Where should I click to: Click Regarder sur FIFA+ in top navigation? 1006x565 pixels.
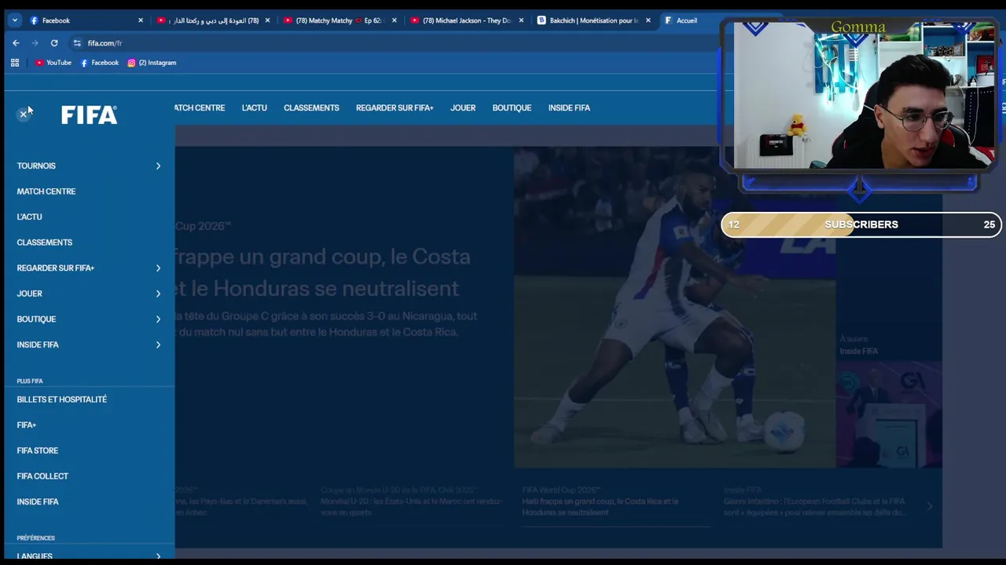point(395,108)
